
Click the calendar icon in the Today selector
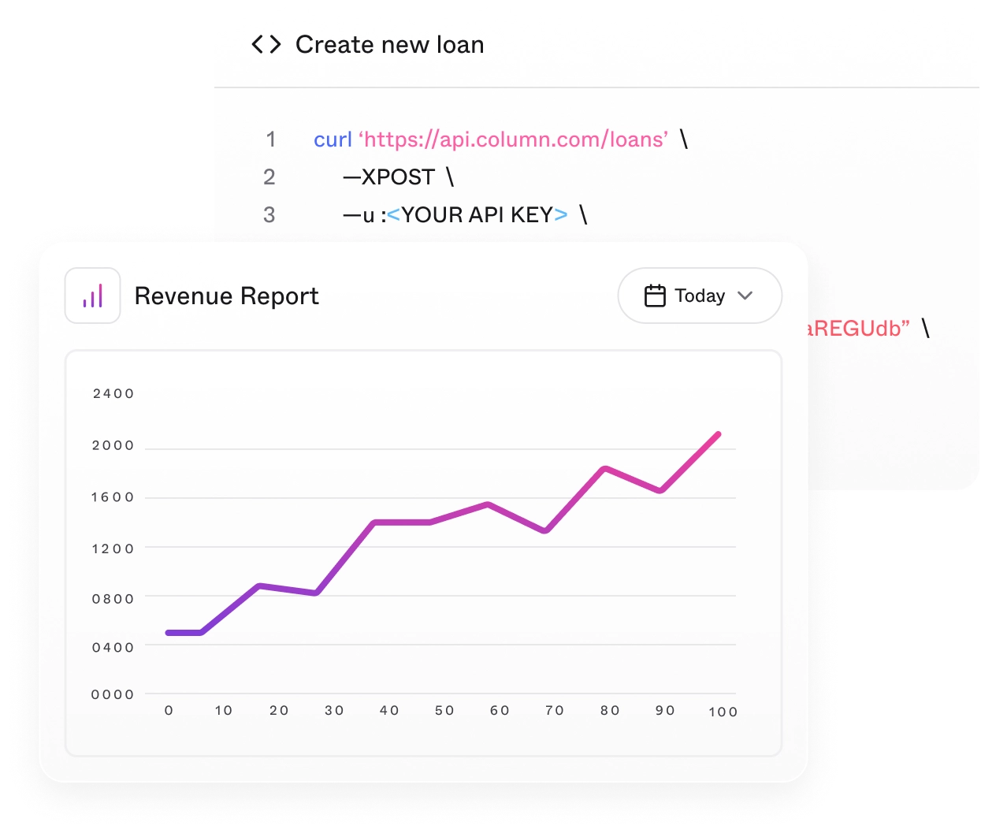[x=656, y=296]
